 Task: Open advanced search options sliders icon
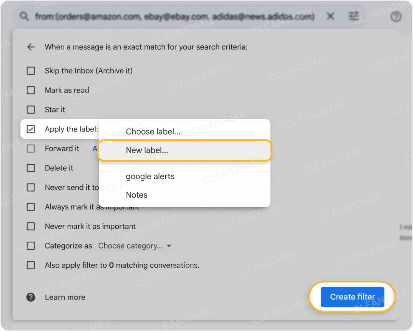(354, 16)
